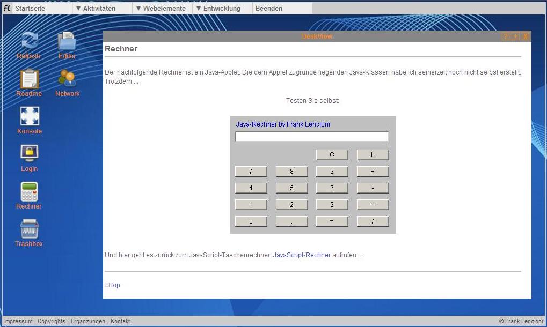
Task: Select Beenden in the menu bar
Action: (x=268, y=9)
